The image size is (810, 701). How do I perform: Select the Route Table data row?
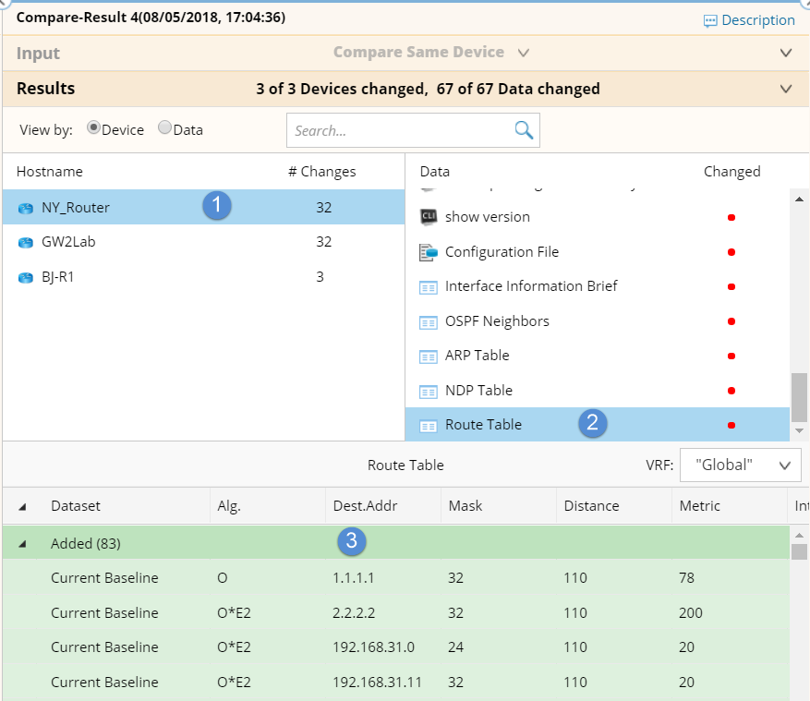[483, 425]
